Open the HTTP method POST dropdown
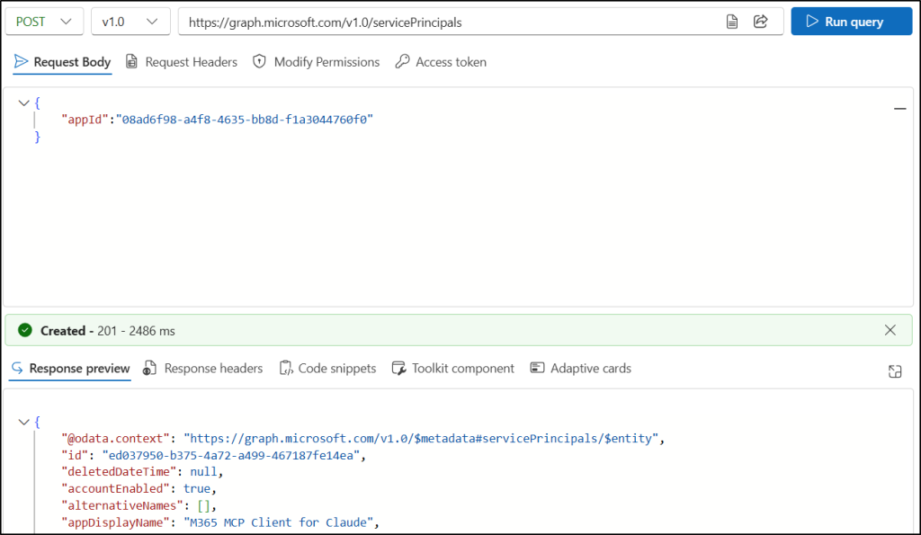This screenshot has height=535, width=921. pos(44,22)
